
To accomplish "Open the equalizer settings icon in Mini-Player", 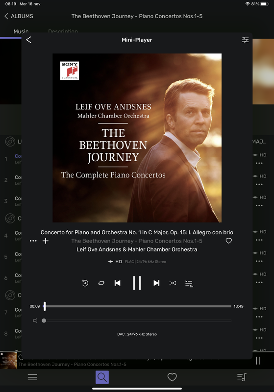I will point(245,40).
